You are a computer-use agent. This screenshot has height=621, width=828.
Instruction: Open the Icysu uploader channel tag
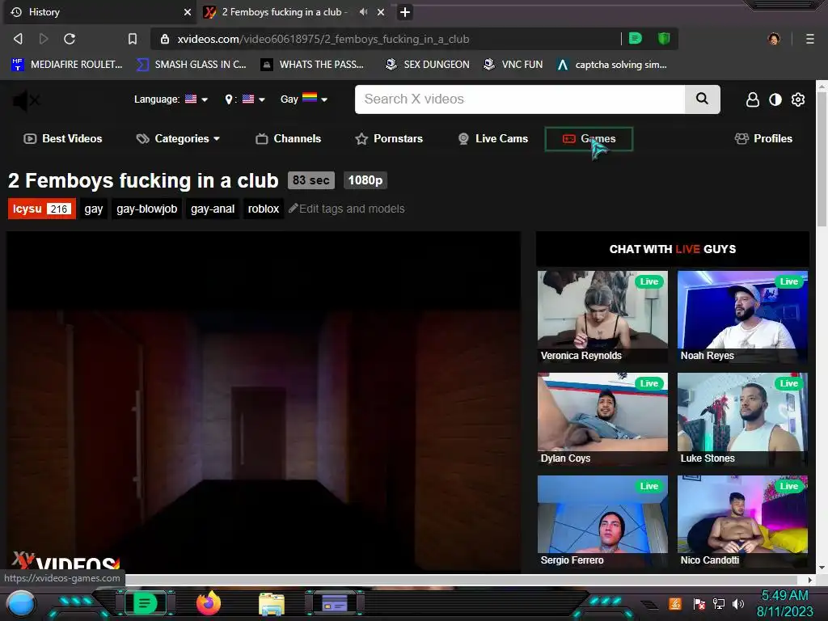tap(42, 209)
